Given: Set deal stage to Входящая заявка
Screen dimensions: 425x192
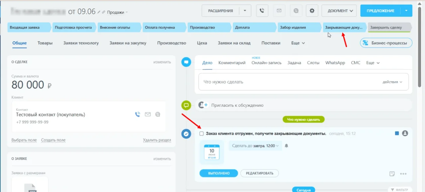Looking at the screenshot, I should coord(29,27).
